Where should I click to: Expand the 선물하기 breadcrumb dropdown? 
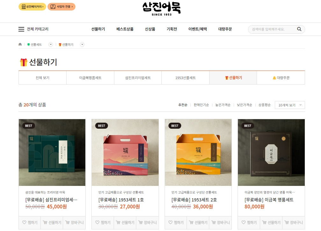tap(82, 44)
